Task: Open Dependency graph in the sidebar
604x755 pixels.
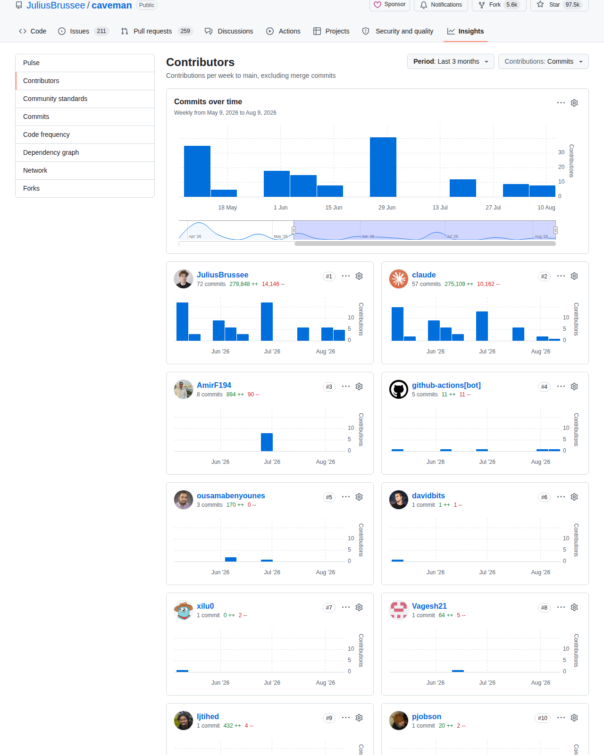Action: tap(85, 152)
